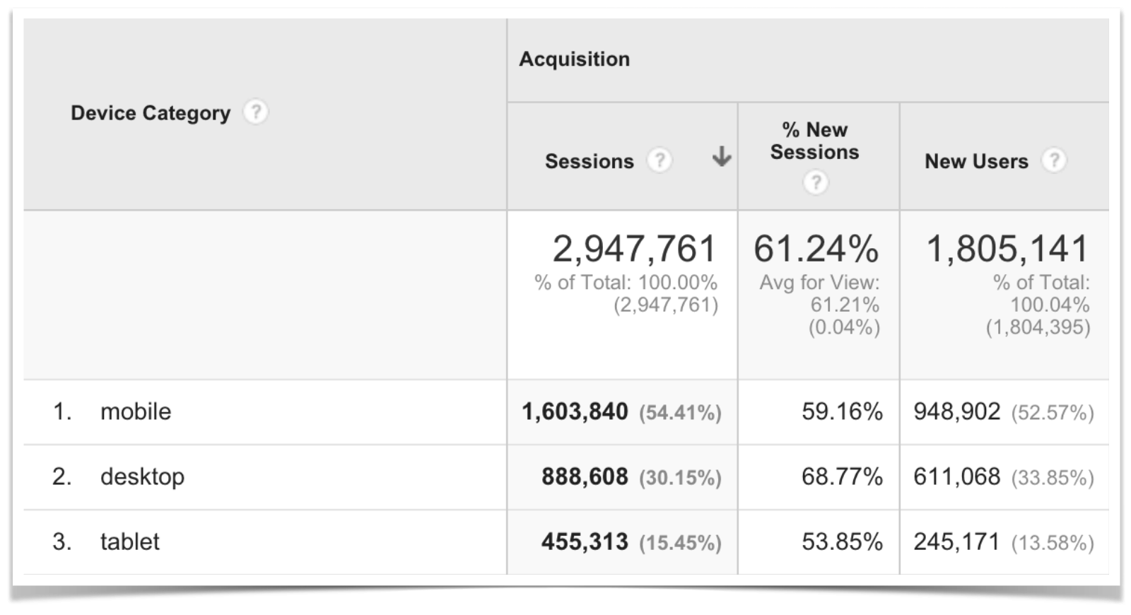Click the Sessions column help icon
Screen dimensions: 1131x615
tap(660, 161)
